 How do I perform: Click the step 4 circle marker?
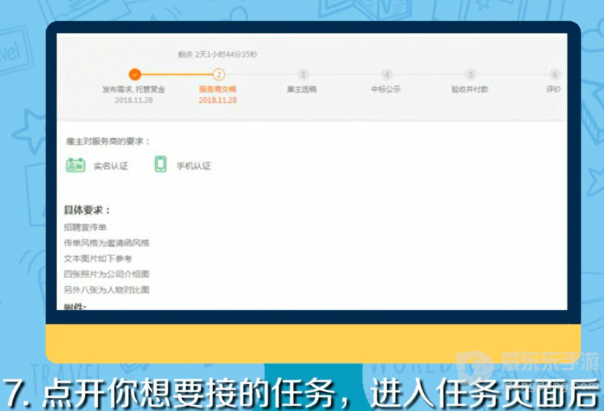tap(386, 74)
